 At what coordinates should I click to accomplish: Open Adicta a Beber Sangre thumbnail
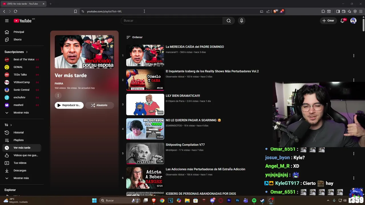pyautogui.click(x=145, y=178)
